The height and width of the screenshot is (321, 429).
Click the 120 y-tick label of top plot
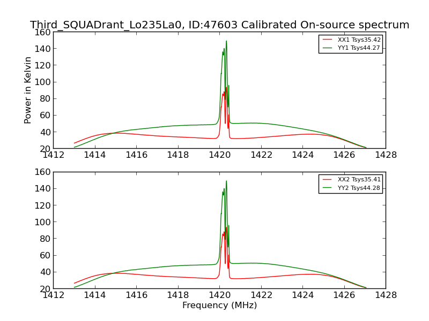(x=42, y=65)
